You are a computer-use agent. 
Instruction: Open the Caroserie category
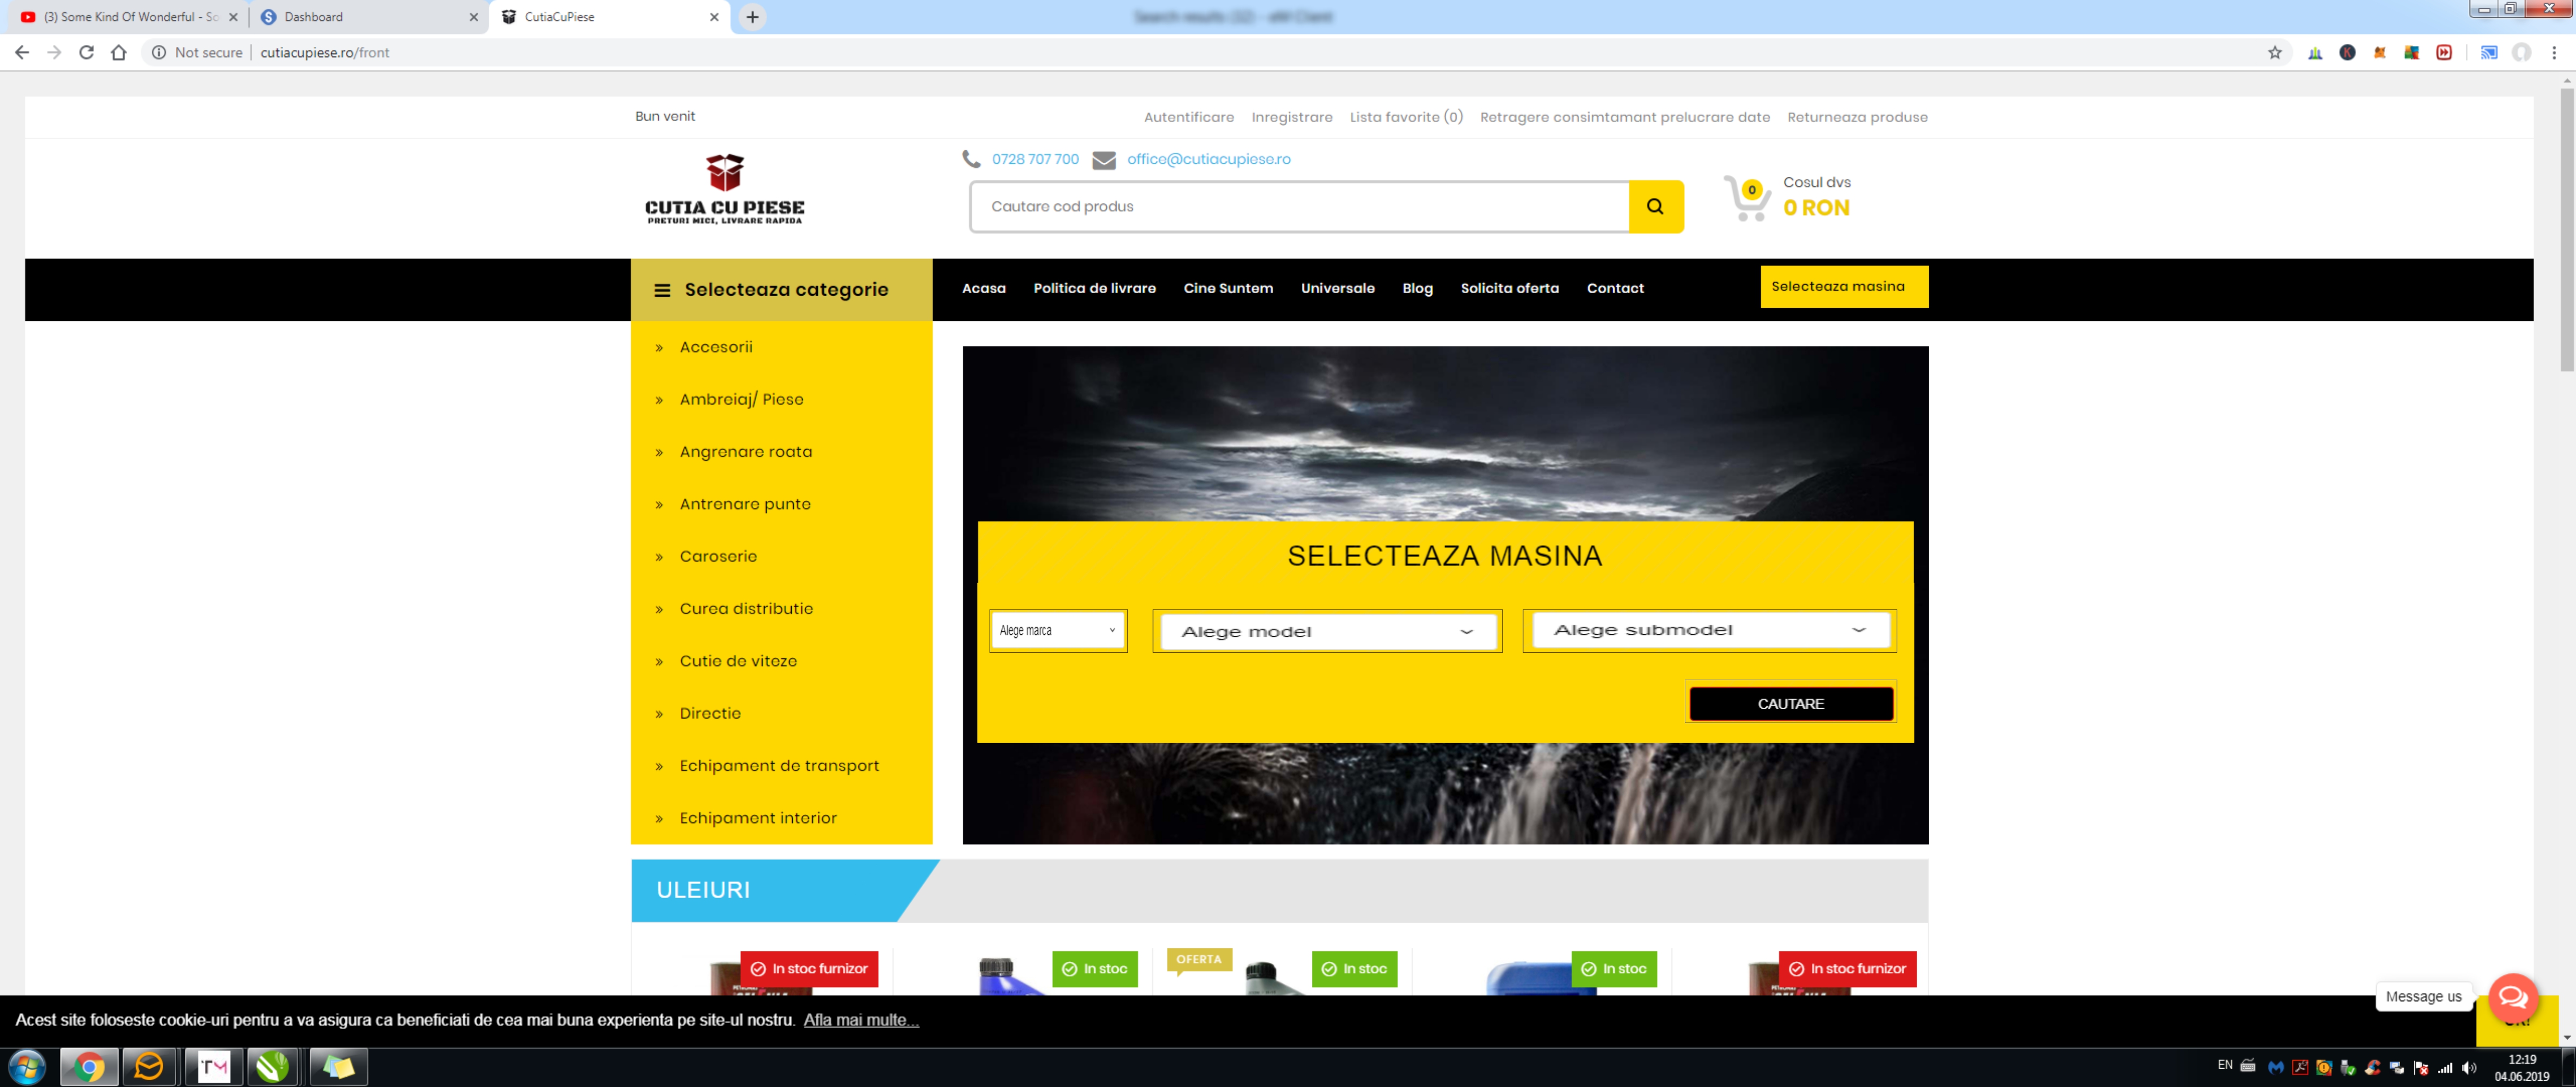click(x=718, y=556)
